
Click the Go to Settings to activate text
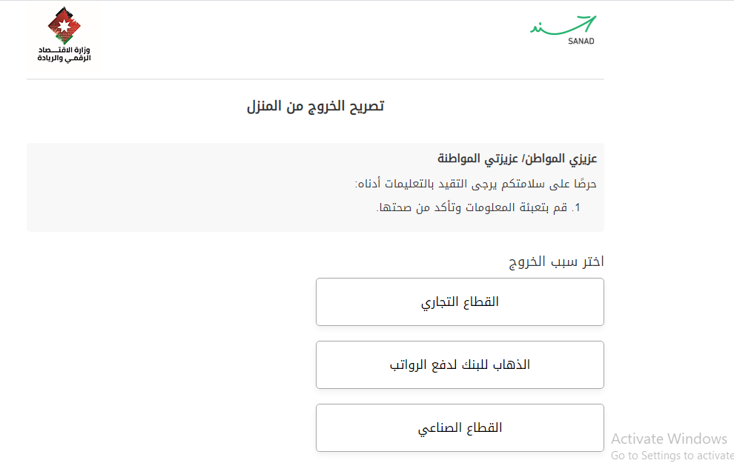pos(672,456)
